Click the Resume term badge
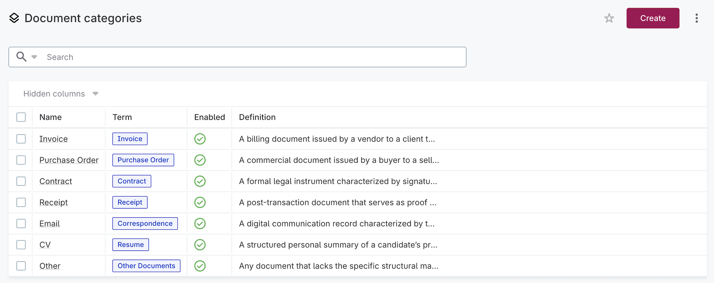The width and height of the screenshot is (714, 283). click(130, 245)
